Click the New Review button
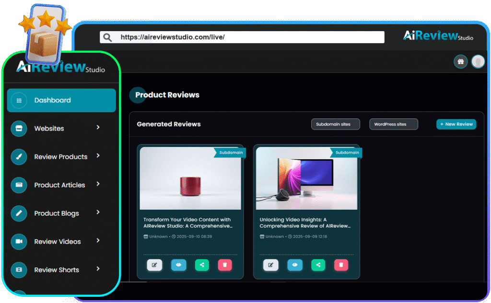The width and height of the screenshot is (491, 303). tap(456, 124)
